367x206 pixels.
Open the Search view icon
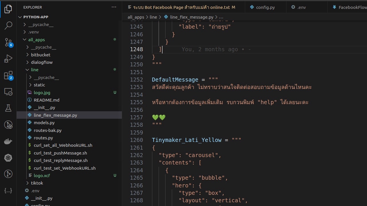click(8, 26)
